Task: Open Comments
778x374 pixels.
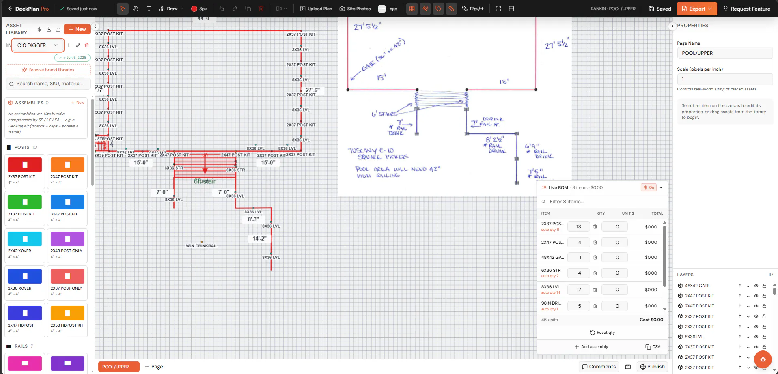Action: [x=599, y=367]
